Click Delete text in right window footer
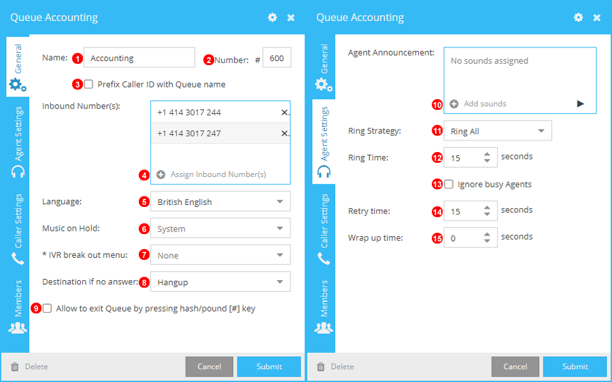 click(x=342, y=366)
